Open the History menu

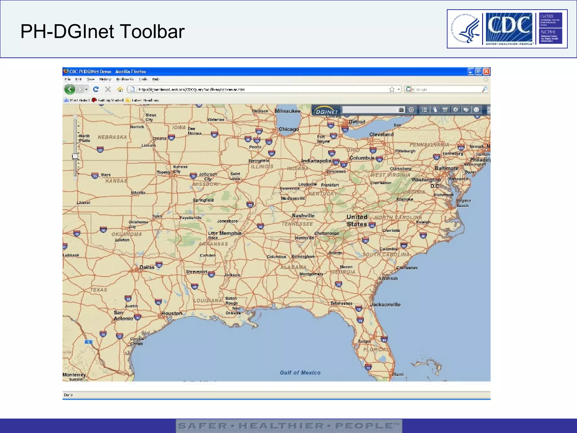coord(105,79)
